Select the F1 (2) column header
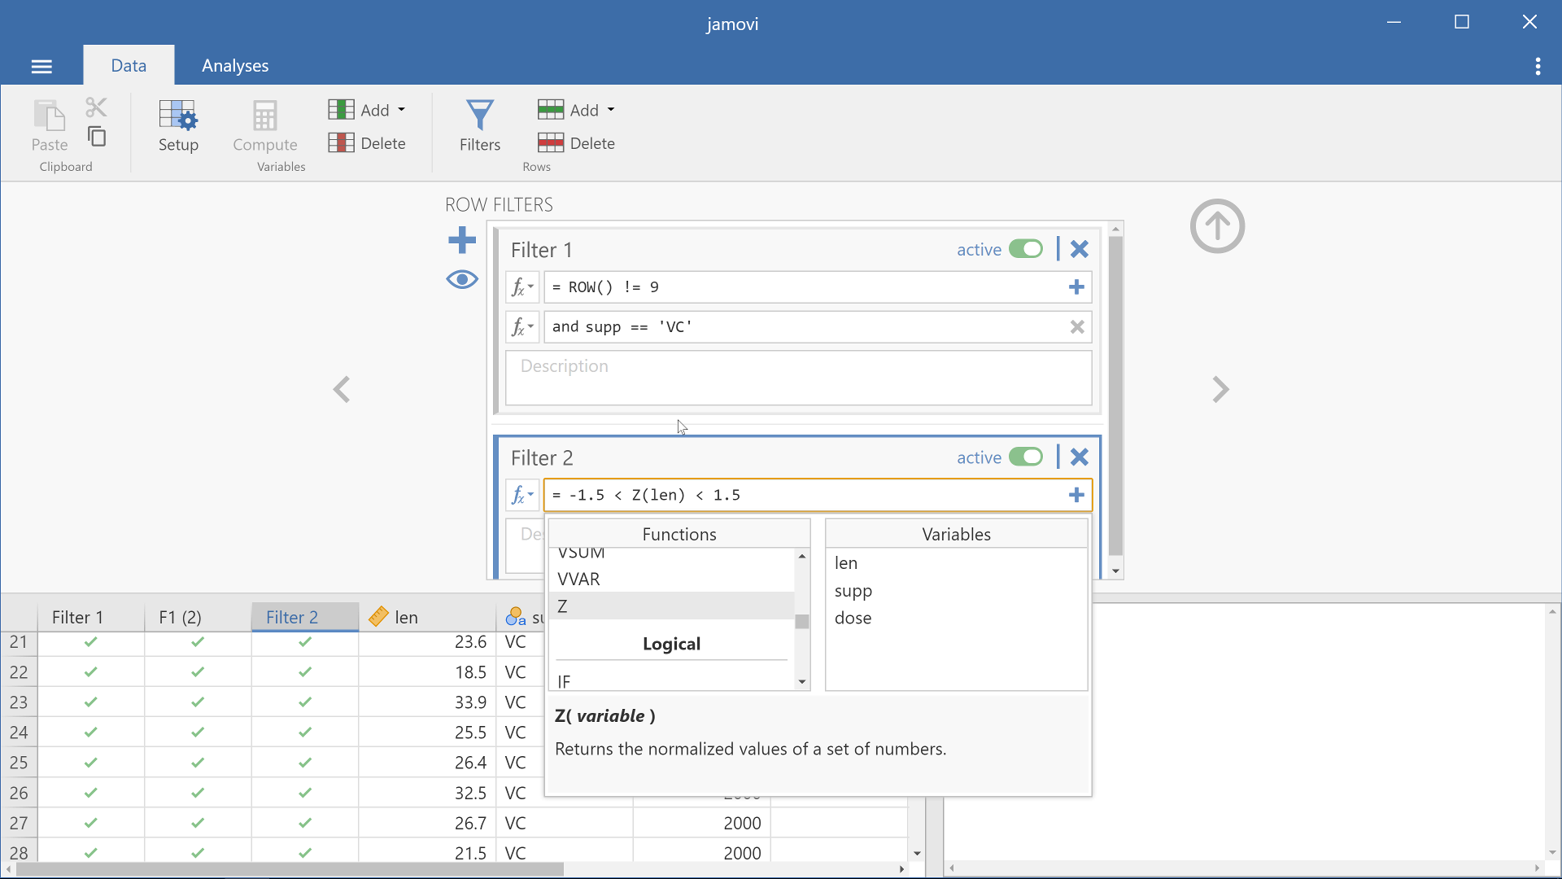 (198, 617)
